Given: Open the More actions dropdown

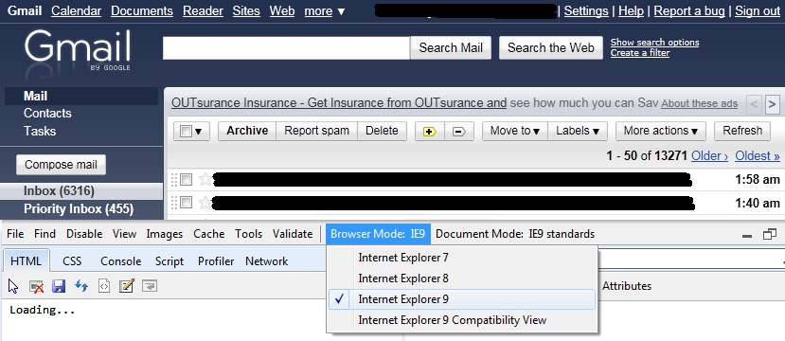Looking at the screenshot, I should pos(660,132).
